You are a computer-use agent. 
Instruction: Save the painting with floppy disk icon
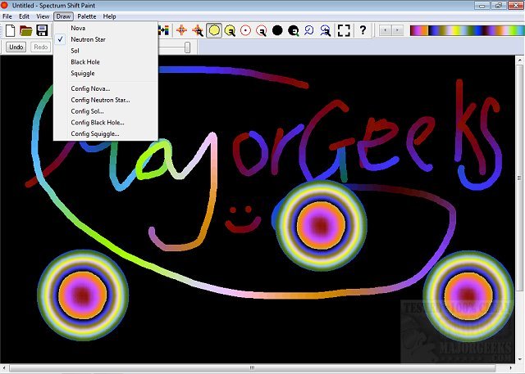click(x=42, y=30)
